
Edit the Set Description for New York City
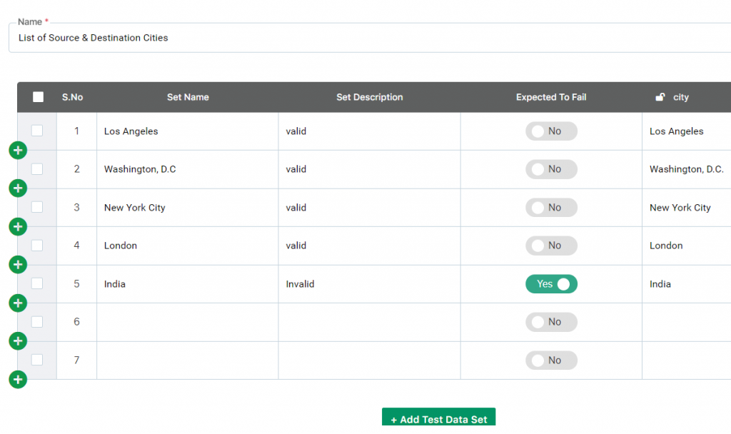[369, 208]
